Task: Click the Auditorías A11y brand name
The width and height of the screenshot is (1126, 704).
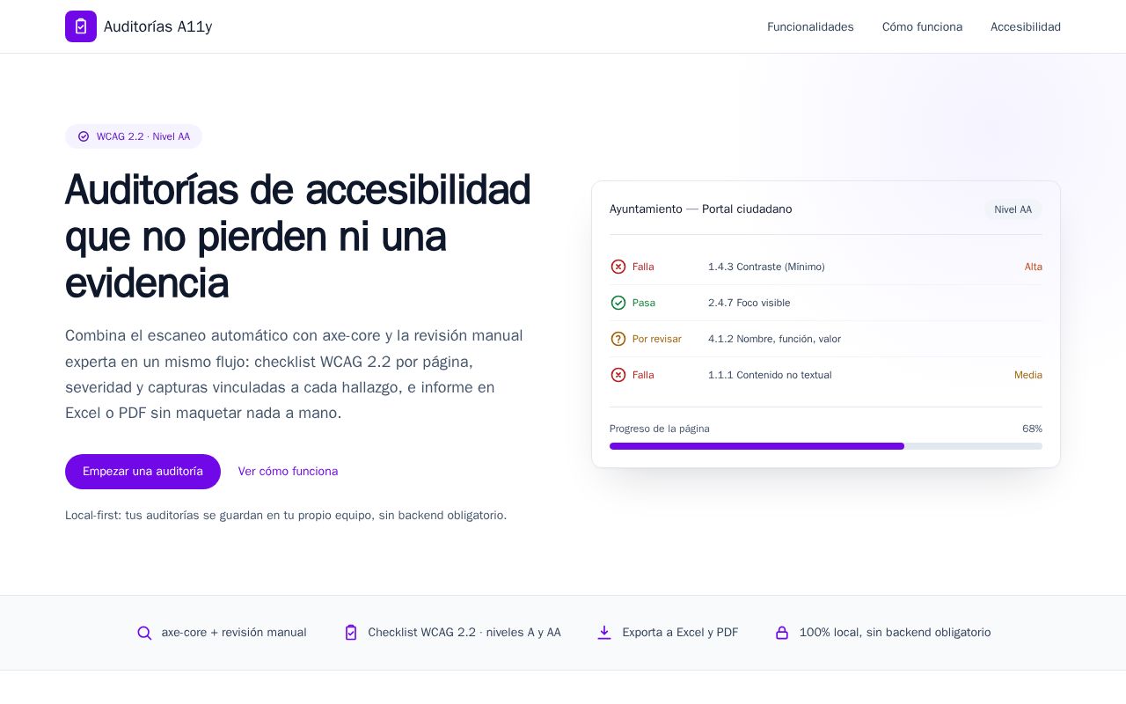Action: click(158, 26)
